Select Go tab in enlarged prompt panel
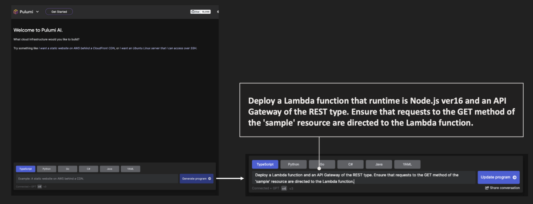Image resolution: width=533 pixels, height=204 pixels. [322, 164]
